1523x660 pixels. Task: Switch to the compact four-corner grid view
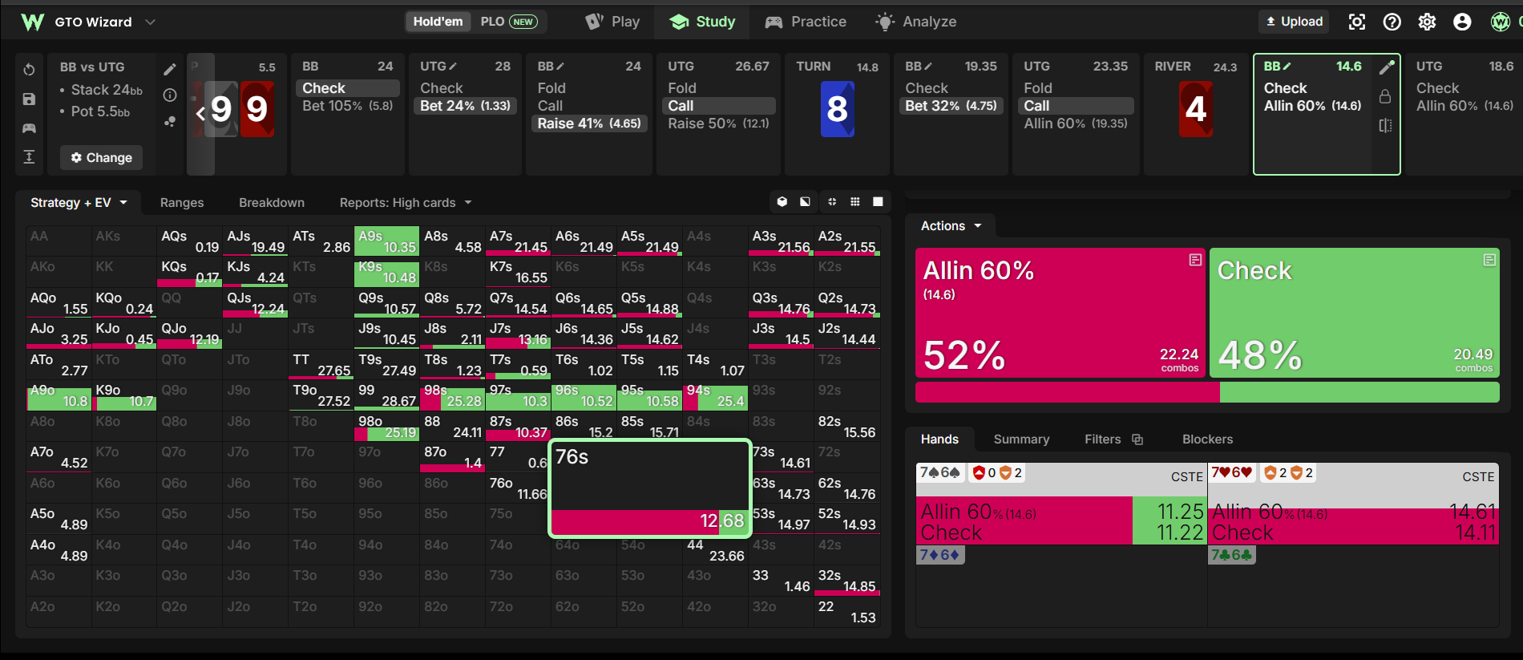[832, 202]
